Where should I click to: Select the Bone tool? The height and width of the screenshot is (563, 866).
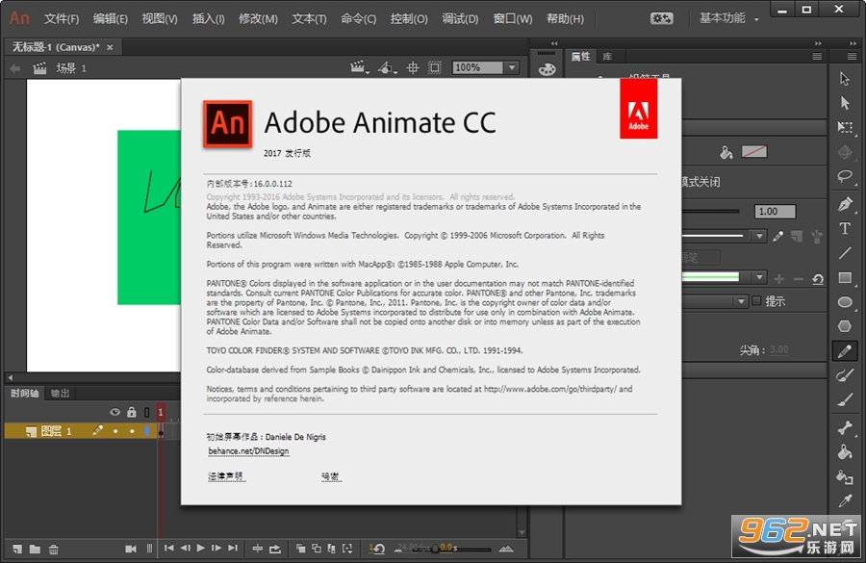pos(845,427)
